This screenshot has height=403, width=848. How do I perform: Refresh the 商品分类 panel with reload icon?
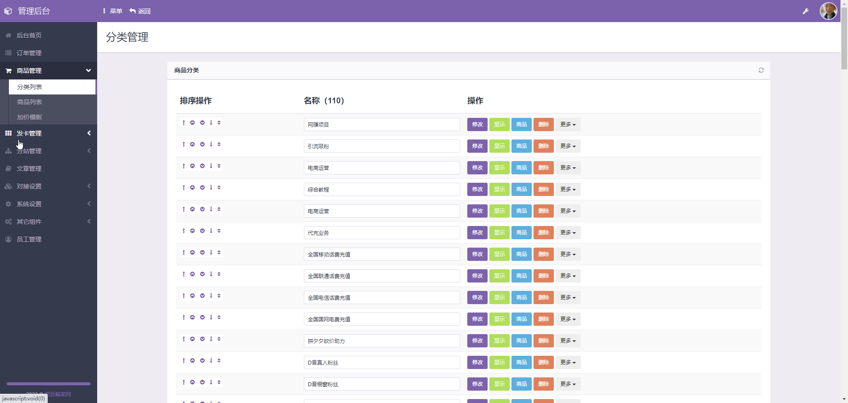761,70
